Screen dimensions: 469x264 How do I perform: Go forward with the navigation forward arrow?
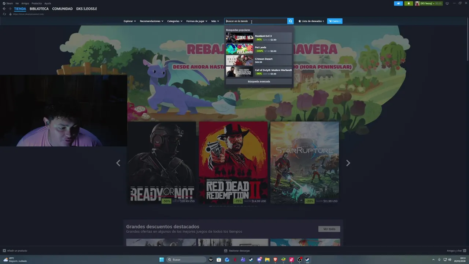(10, 8)
